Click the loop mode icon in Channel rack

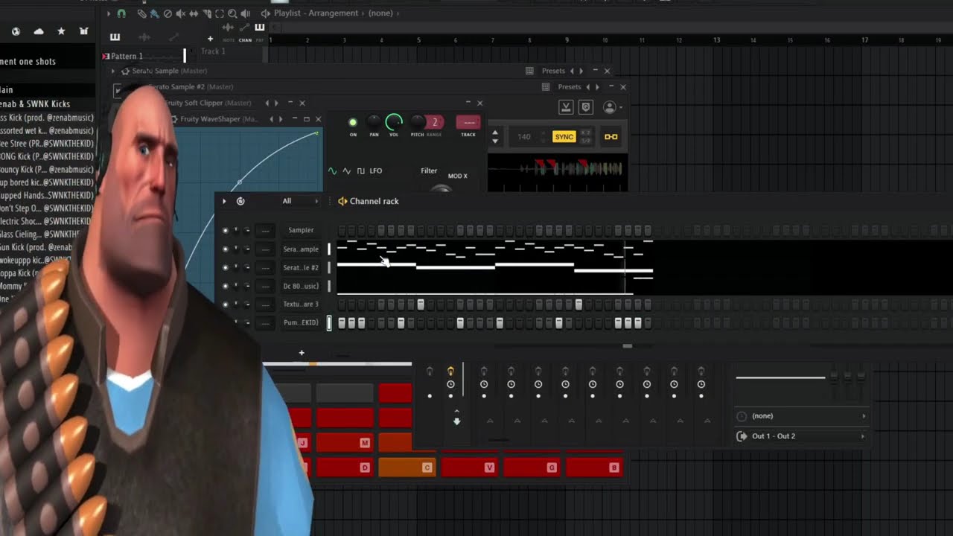coord(240,201)
